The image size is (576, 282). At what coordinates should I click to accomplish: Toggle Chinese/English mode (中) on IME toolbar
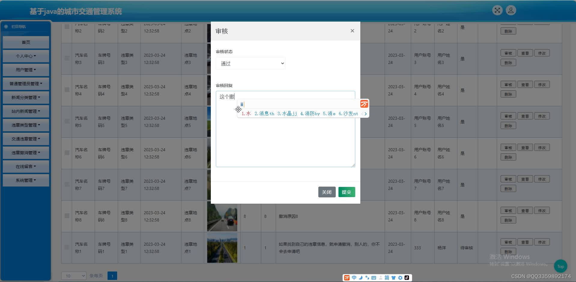pyautogui.click(x=354, y=278)
